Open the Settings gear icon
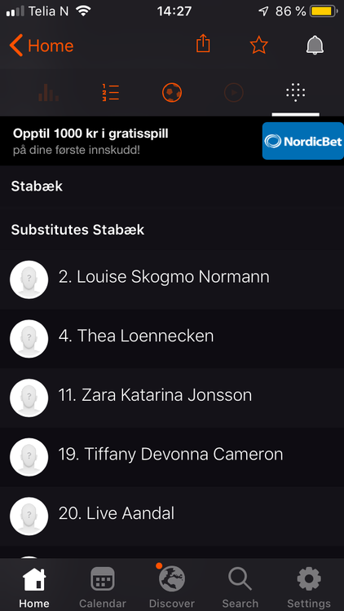 click(309, 579)
